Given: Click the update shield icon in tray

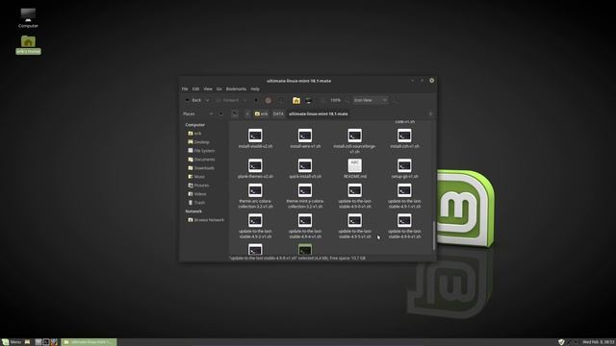Looking at the screenshot, I should click(x=561, y=342).
